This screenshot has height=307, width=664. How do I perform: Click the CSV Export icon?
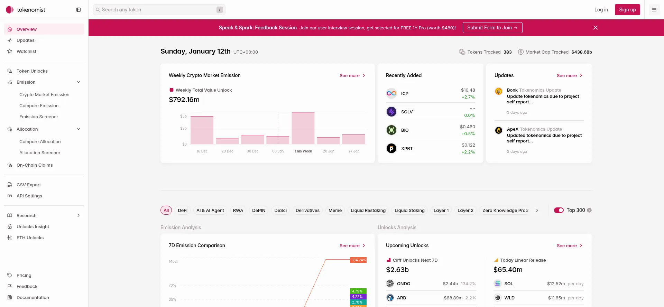[x=10, y=185]
